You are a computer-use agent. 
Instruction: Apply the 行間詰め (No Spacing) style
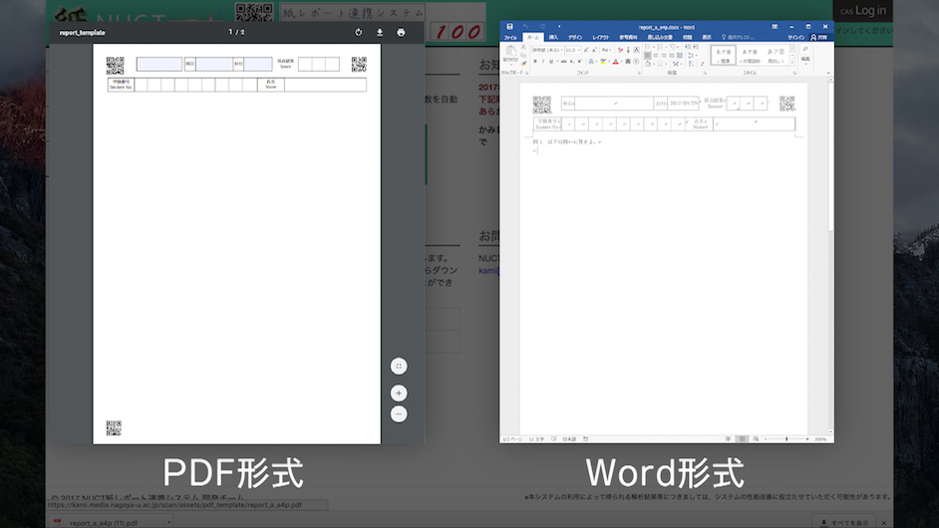750,55
